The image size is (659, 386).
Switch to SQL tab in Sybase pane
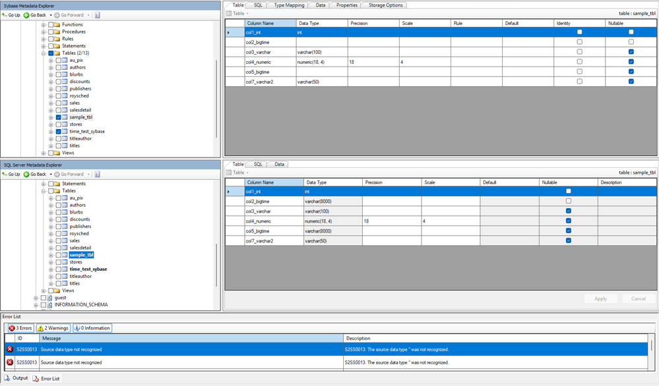tap(258, 5)
